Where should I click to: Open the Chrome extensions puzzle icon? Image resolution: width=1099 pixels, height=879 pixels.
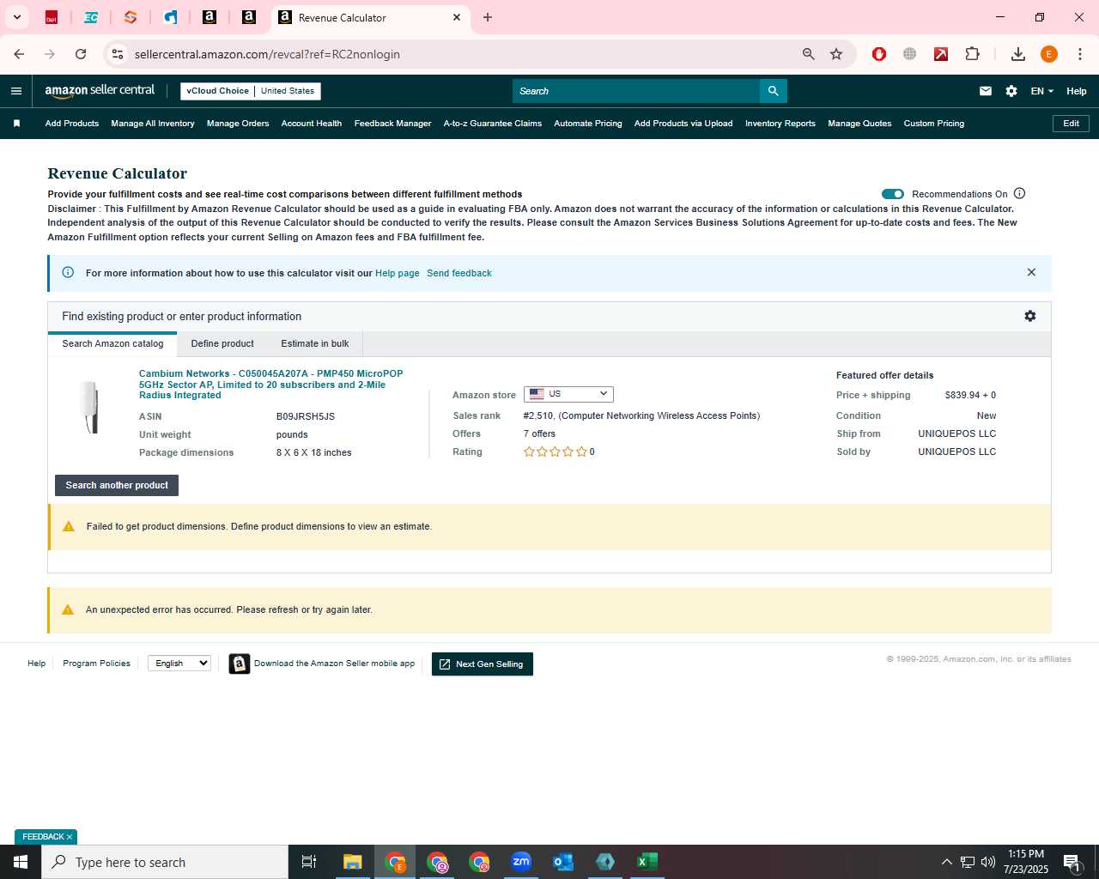972,54
